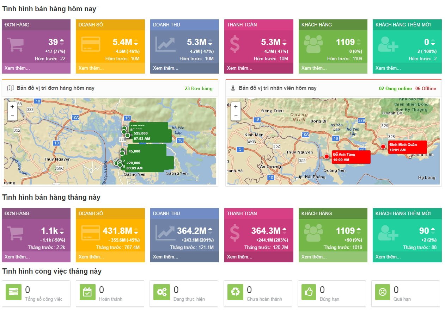Screen dimensions: 445x312
Task: Click the Chưa hoàn thành recycle icon
Action: click(235, 292)
